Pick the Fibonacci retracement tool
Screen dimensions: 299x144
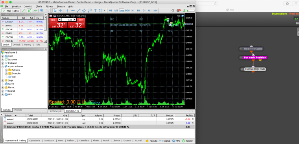90,11
